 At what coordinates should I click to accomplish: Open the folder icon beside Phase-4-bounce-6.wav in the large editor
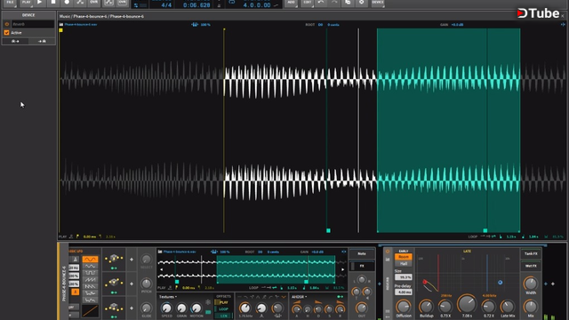coord(61,25)
